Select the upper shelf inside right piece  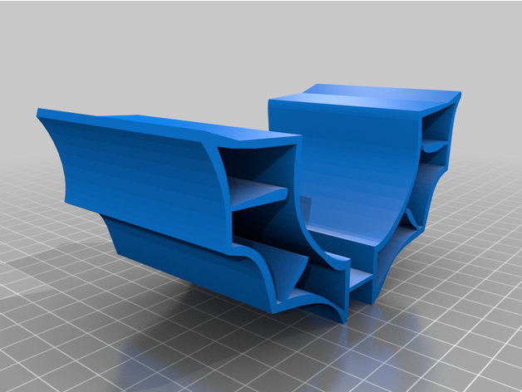436,146
